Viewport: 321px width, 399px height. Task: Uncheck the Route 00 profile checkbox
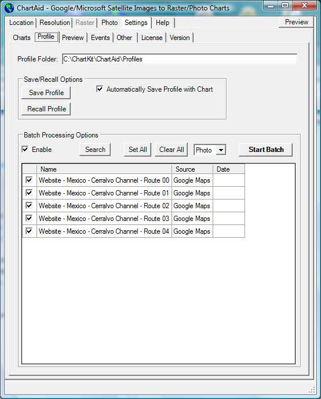(29, 180)
